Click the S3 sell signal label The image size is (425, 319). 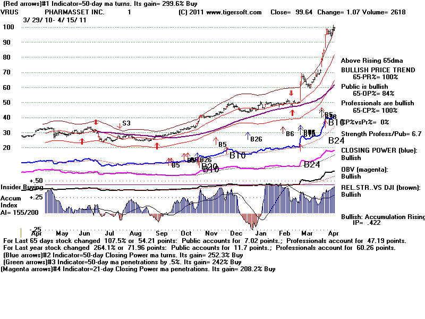point(126,123)
